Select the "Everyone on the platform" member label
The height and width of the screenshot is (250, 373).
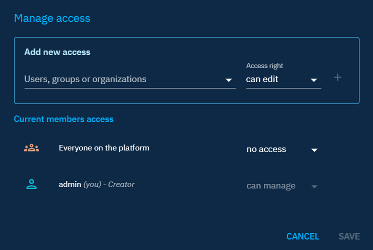click(x=104, y=147)
